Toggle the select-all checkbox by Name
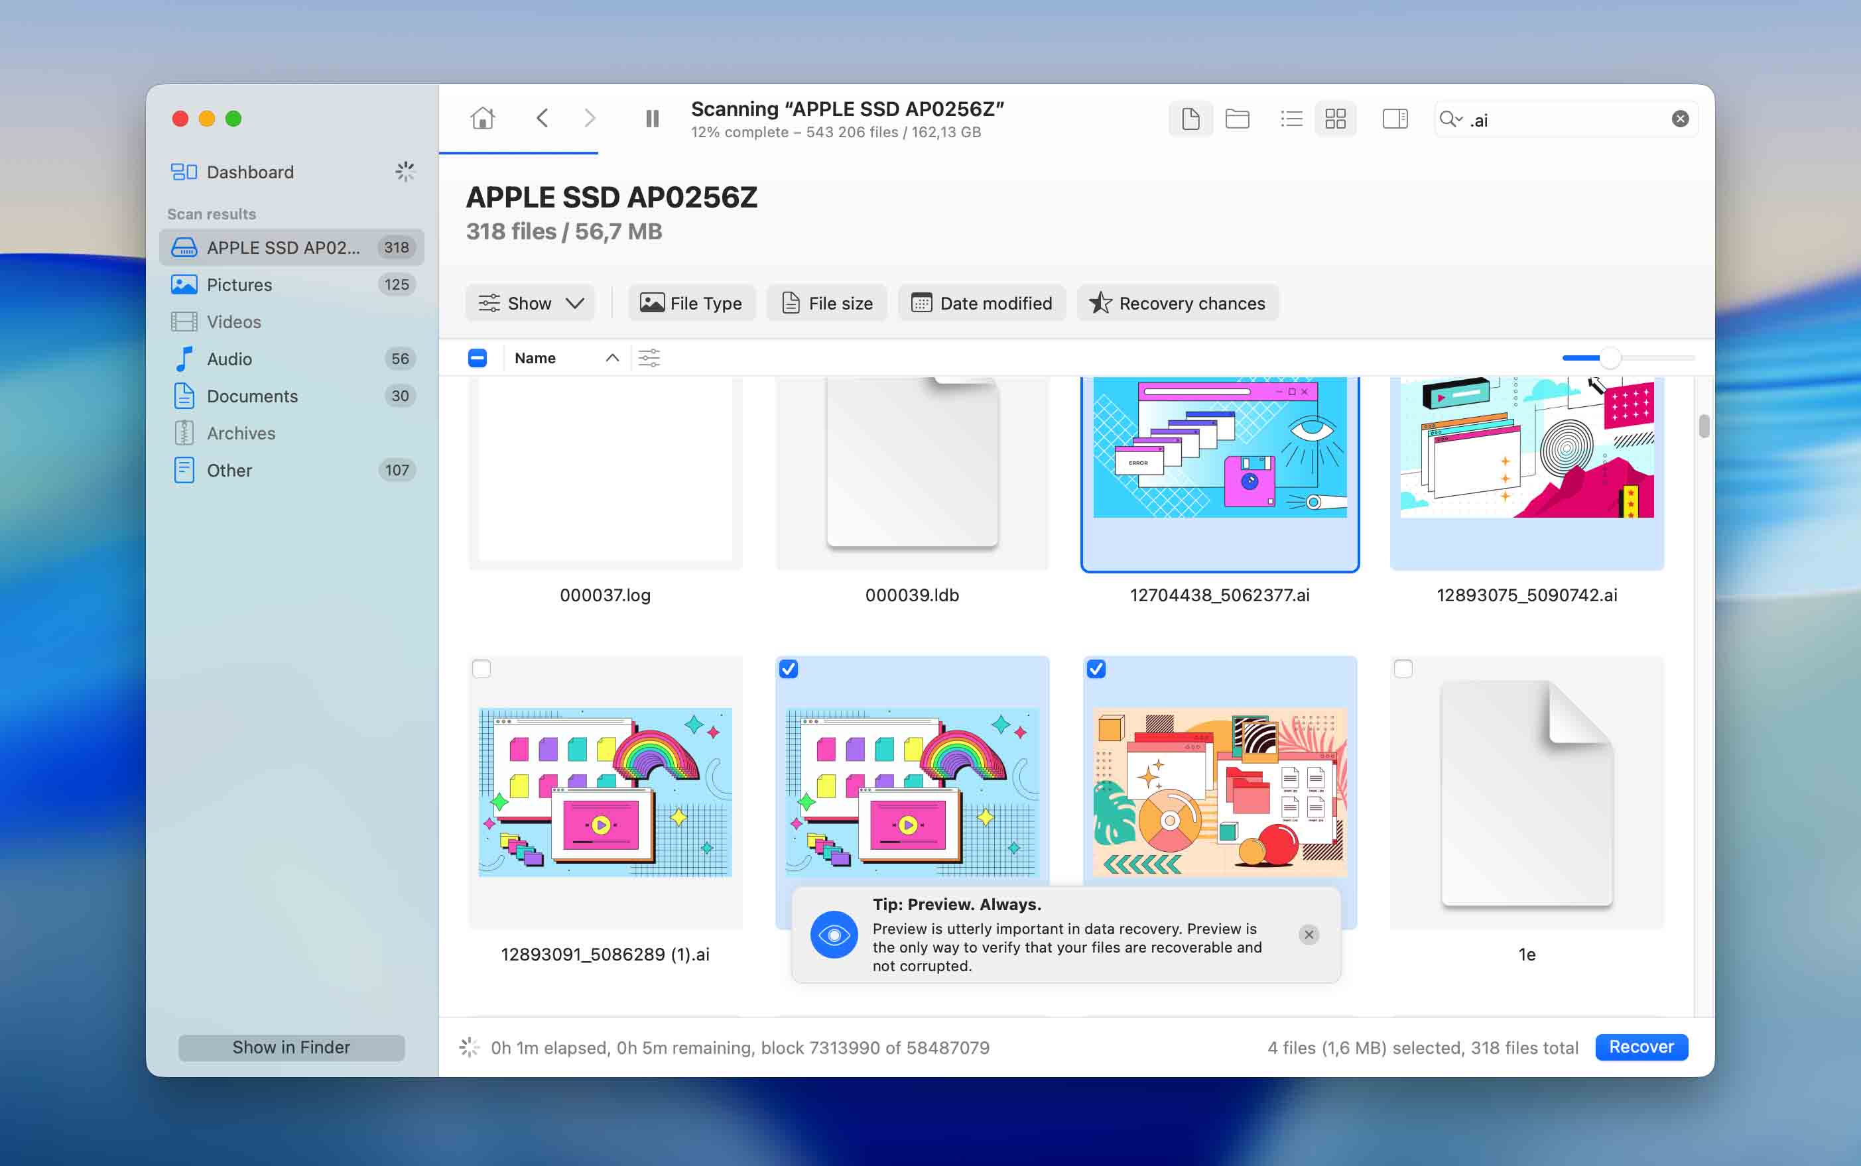Screen dimensions: 1861x1166 [478, 358]
